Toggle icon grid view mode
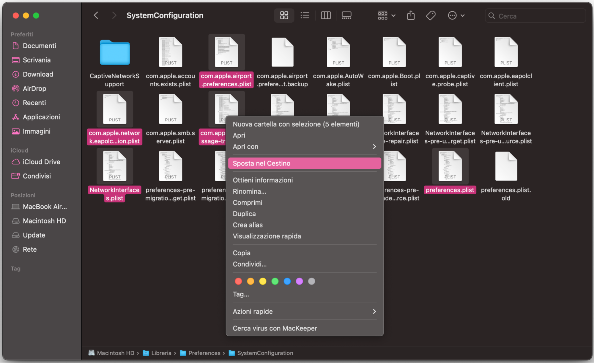 [x=284, y=15]
